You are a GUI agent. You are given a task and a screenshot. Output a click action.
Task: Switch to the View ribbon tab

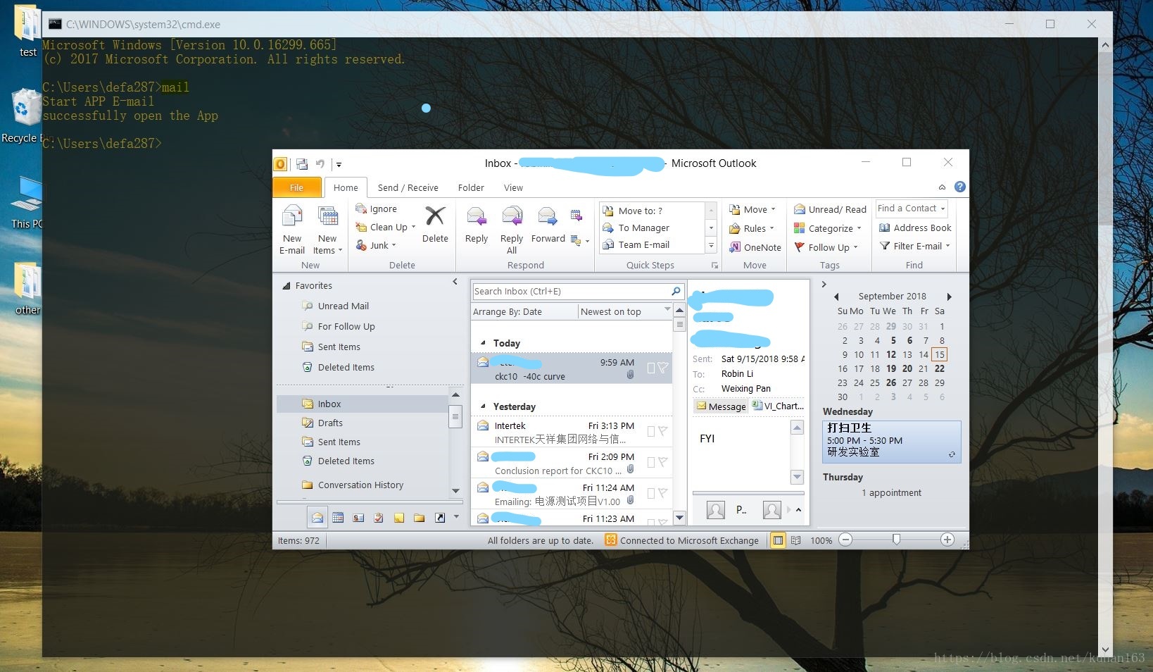pyautogui.click(x=513, y=187)
